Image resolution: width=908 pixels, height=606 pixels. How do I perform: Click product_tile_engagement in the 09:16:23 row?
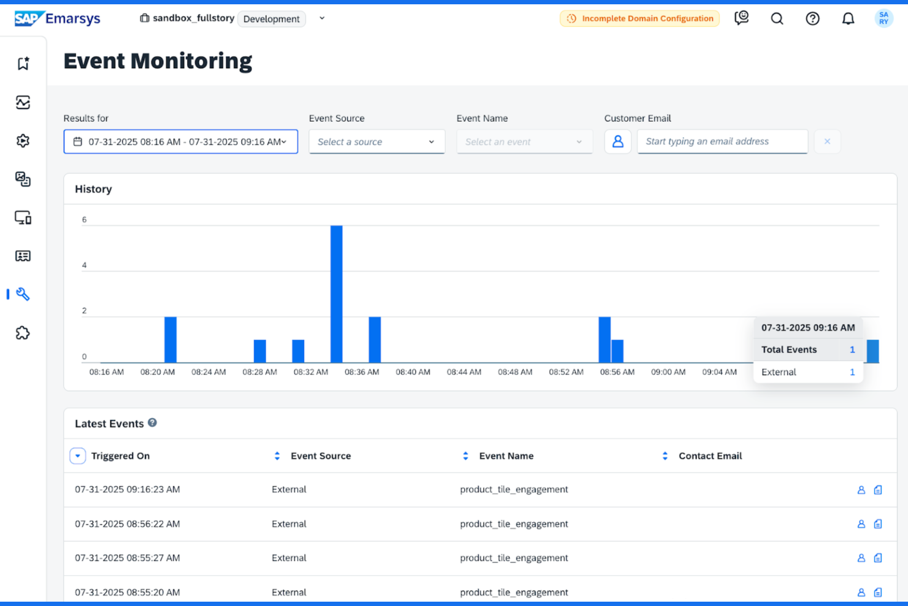pos(514,489)
